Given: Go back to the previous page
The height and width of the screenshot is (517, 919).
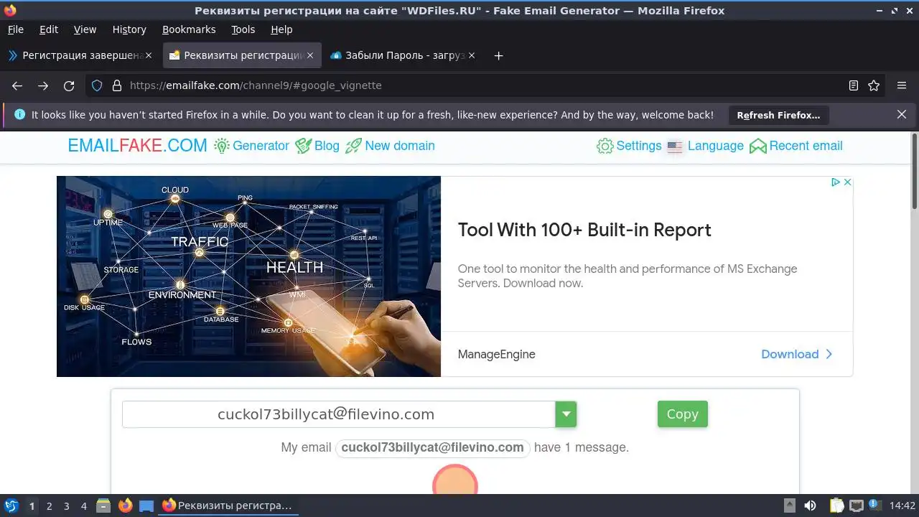Looking at the screenshot, I should click(17, 85).
